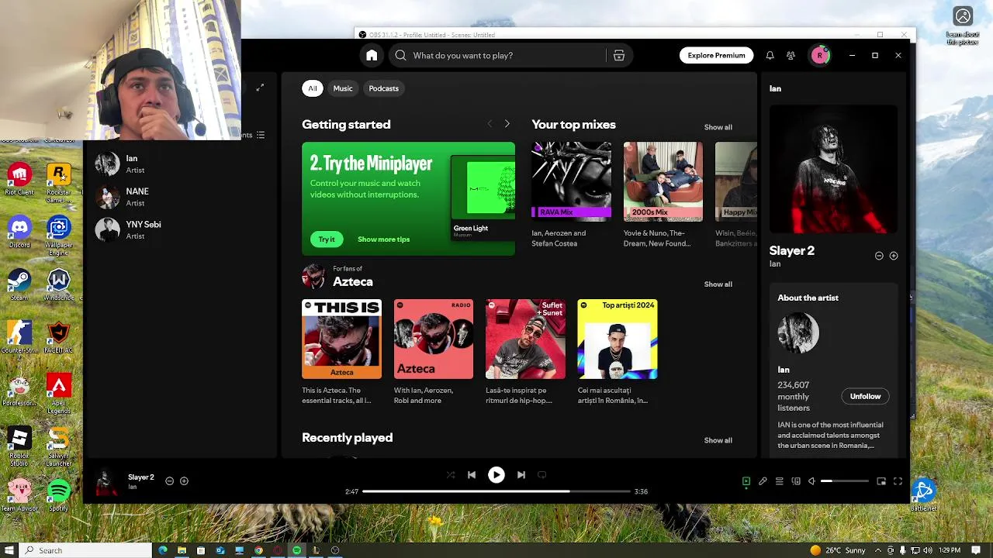Open Ian avatar in About the artist
The height and width of the screenshot is (558, 993).
click(798, 333)
